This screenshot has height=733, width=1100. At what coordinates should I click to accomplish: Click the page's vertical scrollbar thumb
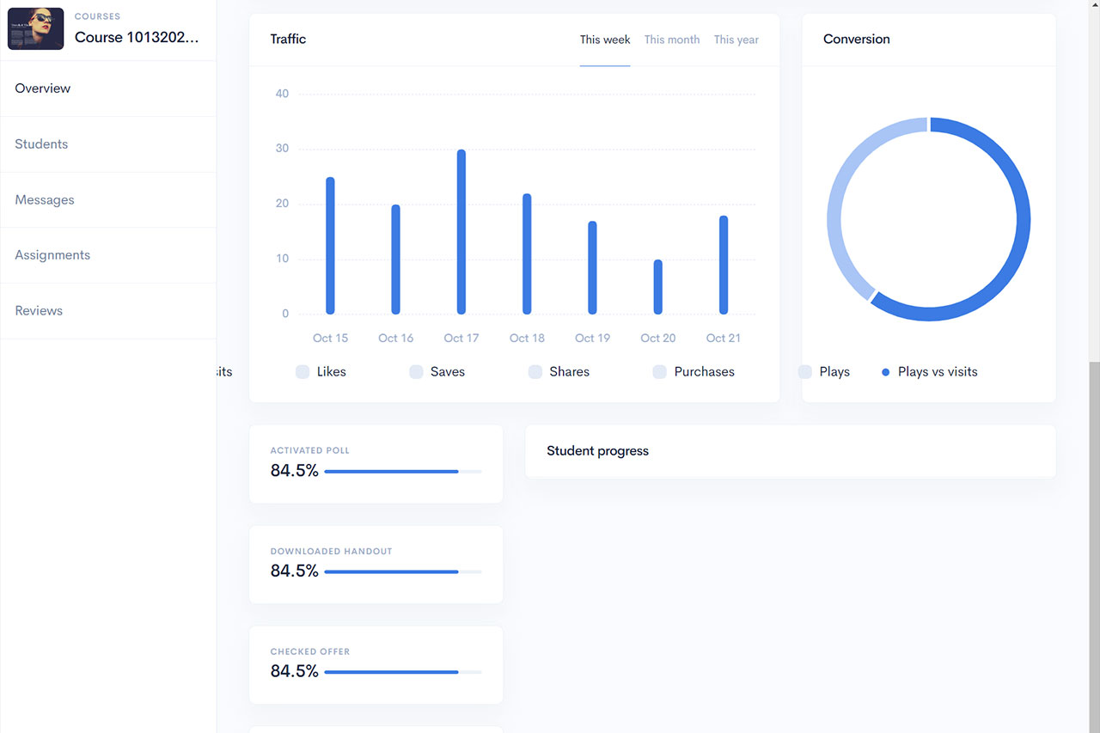pyautogui.click(x=1094, y=547)
